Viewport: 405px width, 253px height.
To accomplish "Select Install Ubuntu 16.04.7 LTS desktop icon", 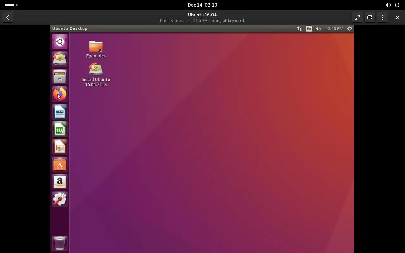I will [96, 75].
